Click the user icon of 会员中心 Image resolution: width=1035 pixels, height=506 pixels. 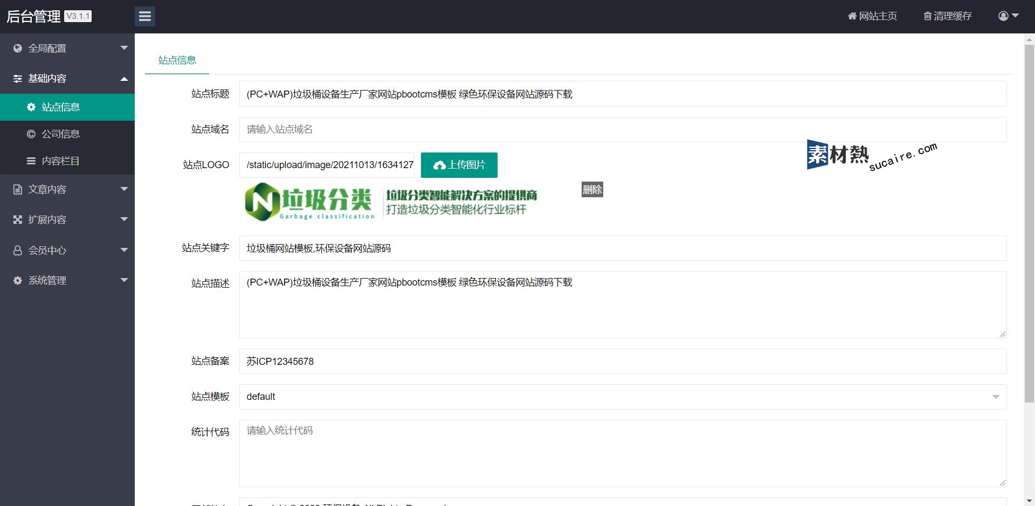[x=18, y=250]
